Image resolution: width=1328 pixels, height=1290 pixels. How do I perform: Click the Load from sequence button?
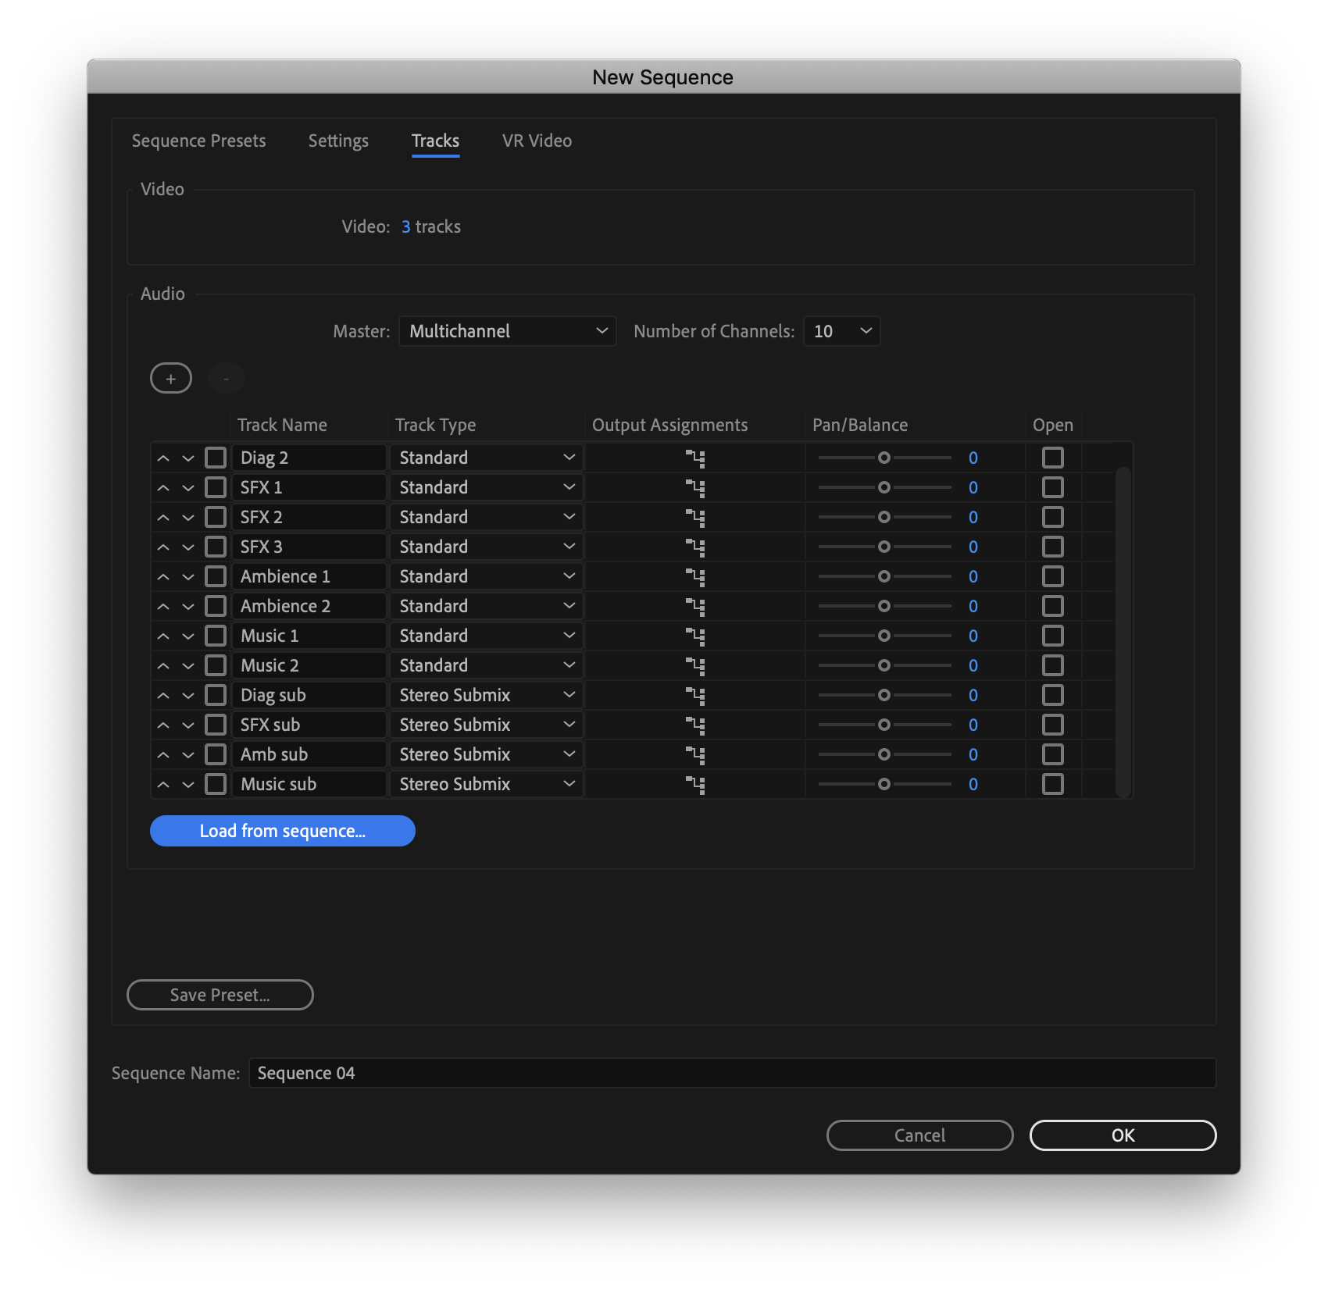point(282,831)
